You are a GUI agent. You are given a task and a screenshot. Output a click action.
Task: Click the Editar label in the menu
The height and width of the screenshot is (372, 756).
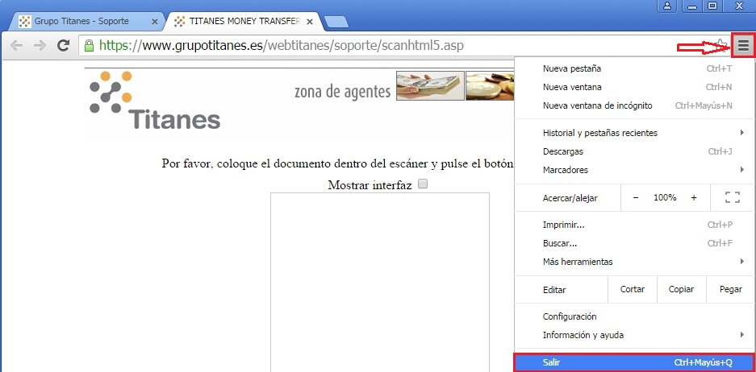[554, 290]
